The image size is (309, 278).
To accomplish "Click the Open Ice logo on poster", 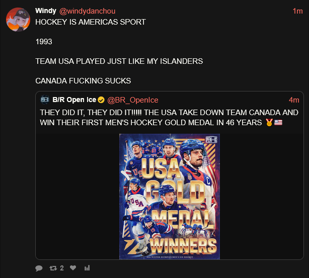I will click(x=211, y=140).
